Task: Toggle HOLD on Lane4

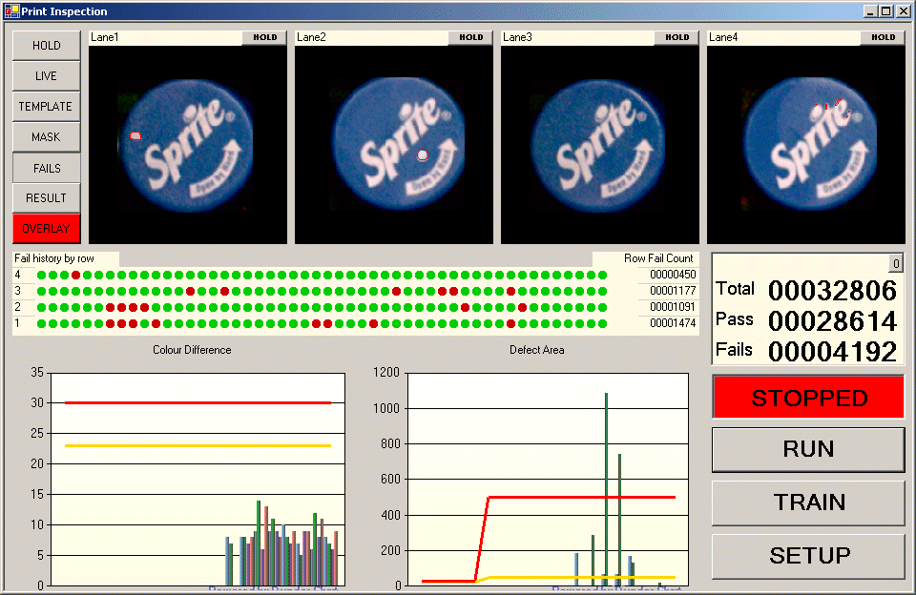Action: click(x=883, y=38)
